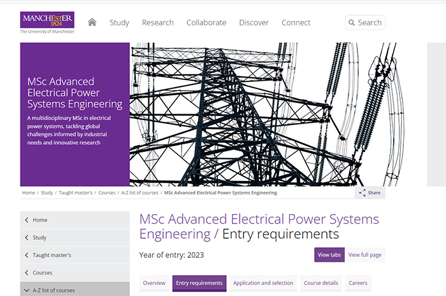Screen dimensions: 446x296
Task: Open Home in the sidebar navigation
Action: [x=75, y=220]
